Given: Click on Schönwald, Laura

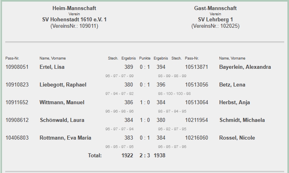Looking at the screenshot, I should [62, 120].
